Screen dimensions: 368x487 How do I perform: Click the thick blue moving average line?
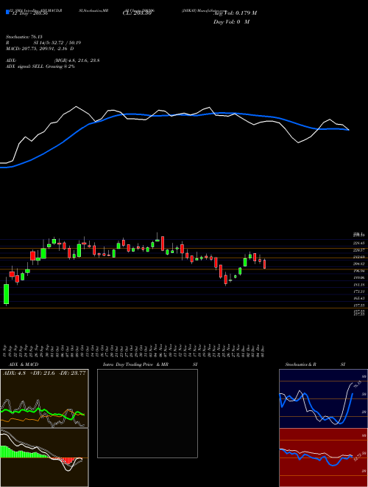(x=174, y=115)
